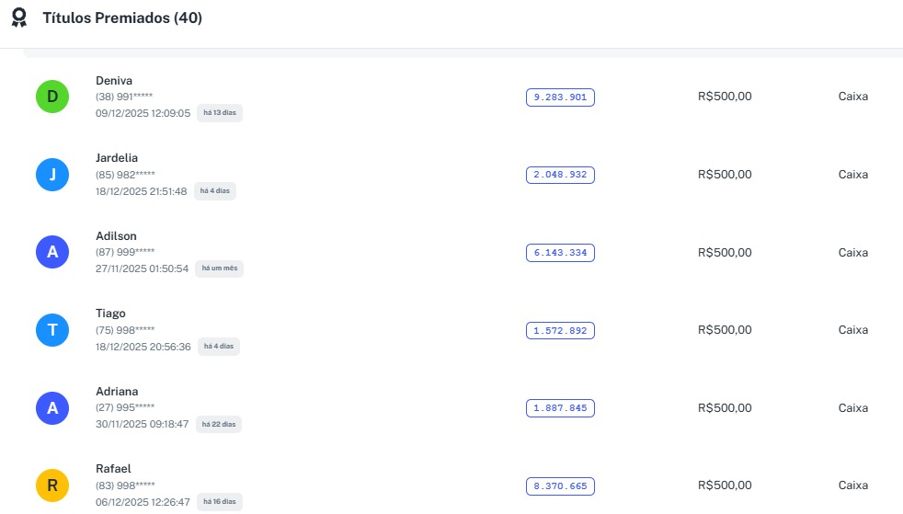Click the name Jardelia in the list

coord(117,158)
